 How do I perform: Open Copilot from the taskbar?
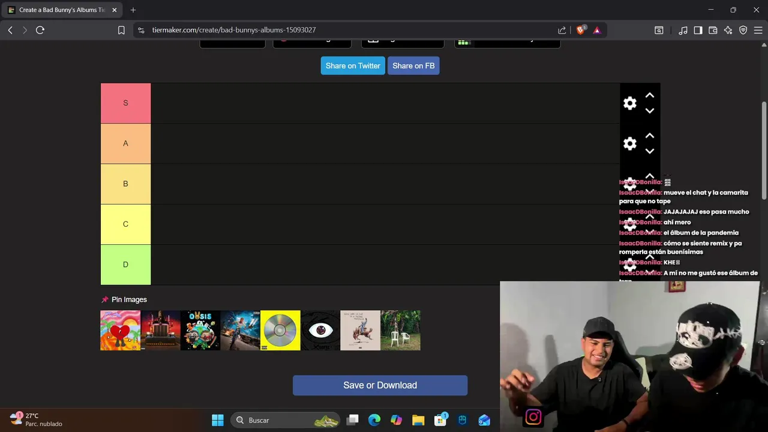point(396,420)
